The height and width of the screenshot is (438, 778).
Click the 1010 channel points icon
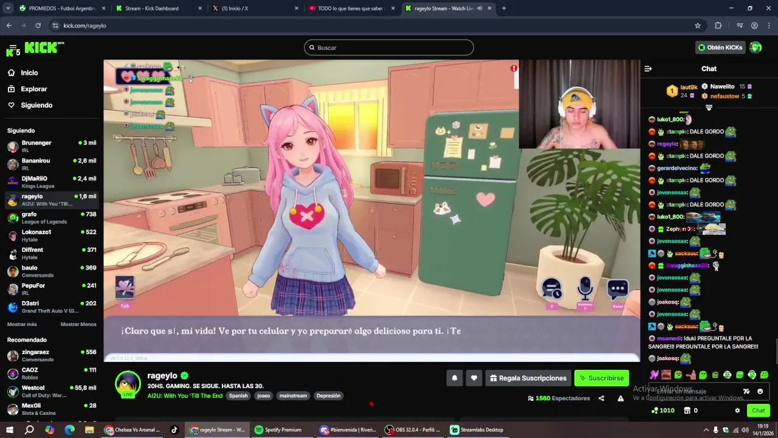click(655, 411)
